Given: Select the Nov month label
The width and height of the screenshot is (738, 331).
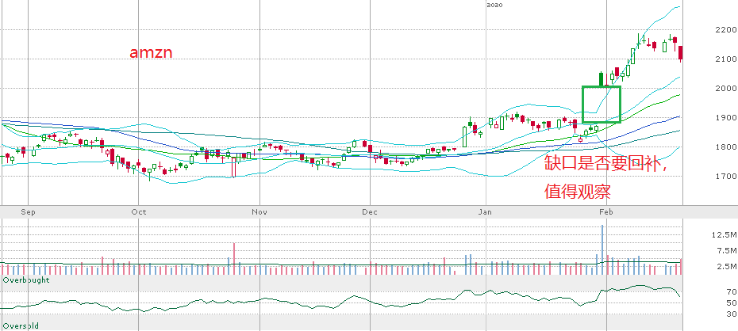Looking at the screenshot, I should (x=259, y=212).
